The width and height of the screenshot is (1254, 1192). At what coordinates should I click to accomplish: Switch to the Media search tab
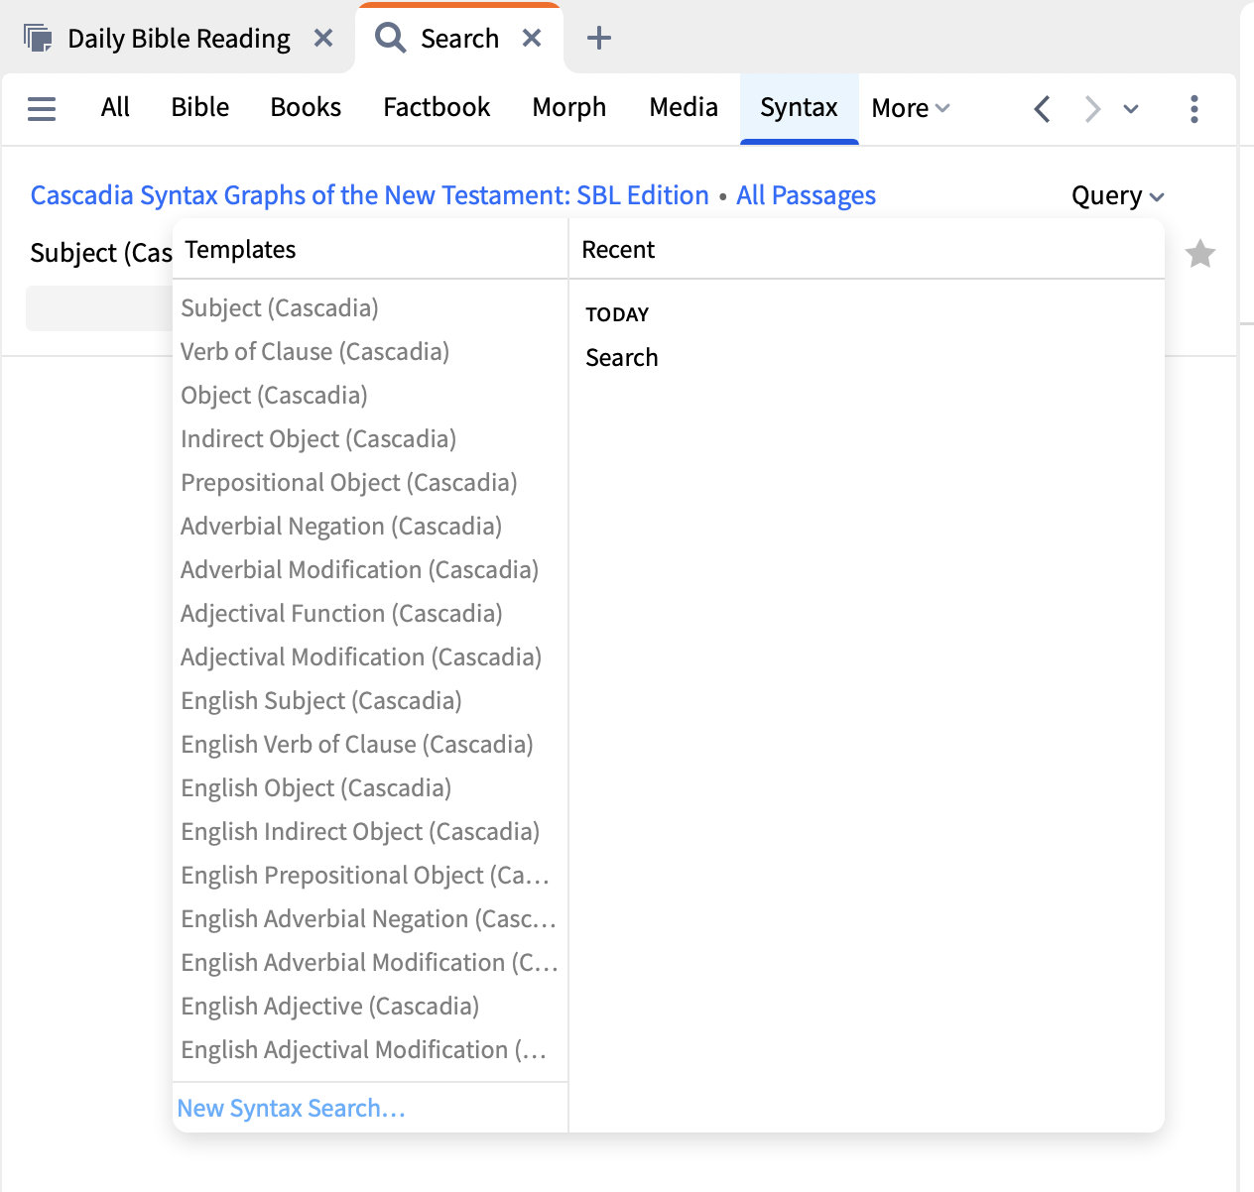point(684,107)
